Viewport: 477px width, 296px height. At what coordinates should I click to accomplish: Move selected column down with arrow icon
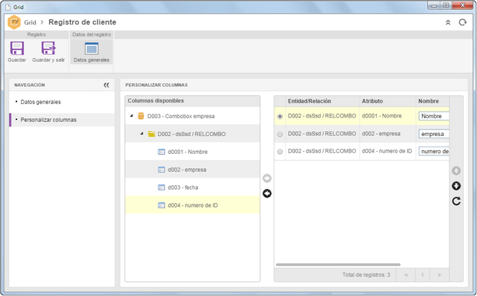point(456,186)
